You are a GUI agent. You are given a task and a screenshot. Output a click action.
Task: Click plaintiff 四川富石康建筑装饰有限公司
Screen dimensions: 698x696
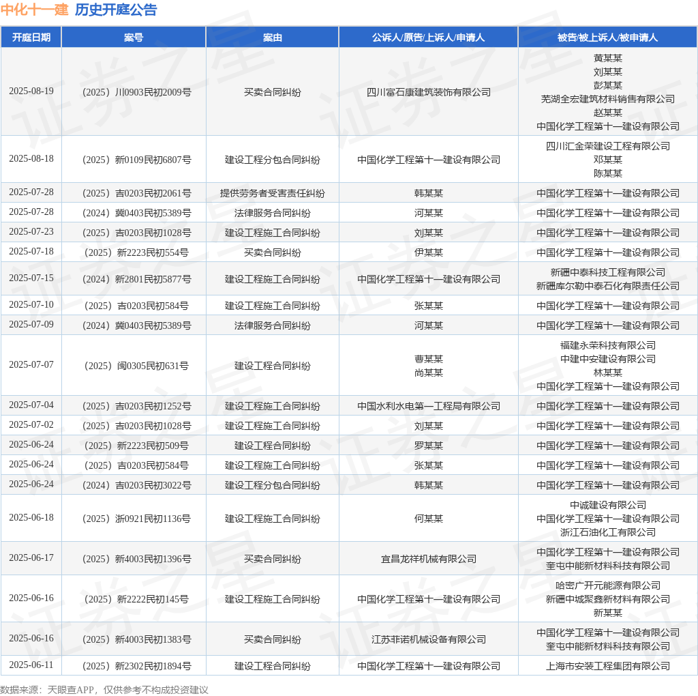pos(429,92)
